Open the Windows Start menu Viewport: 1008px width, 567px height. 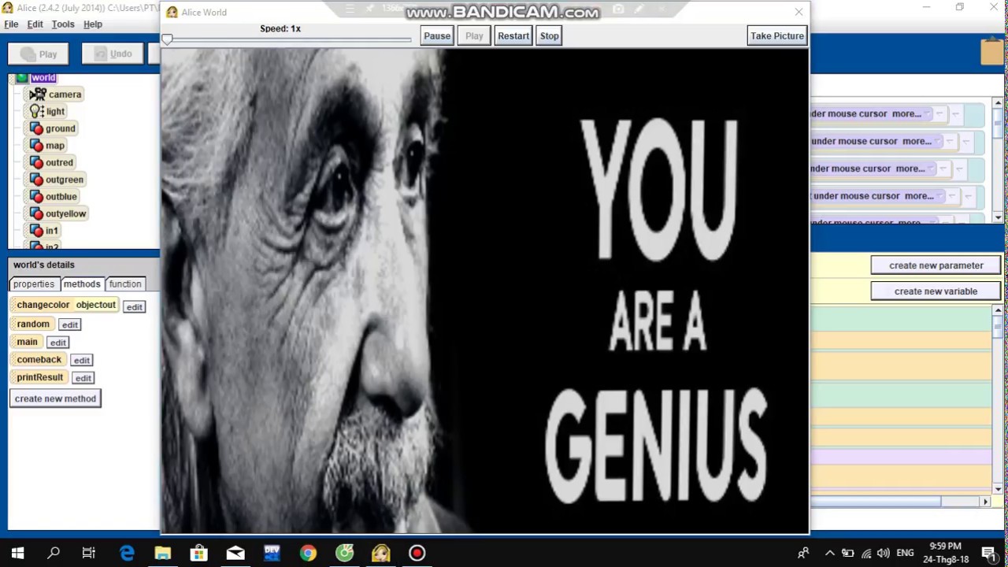pyautogui.click(x=17, y=554)
